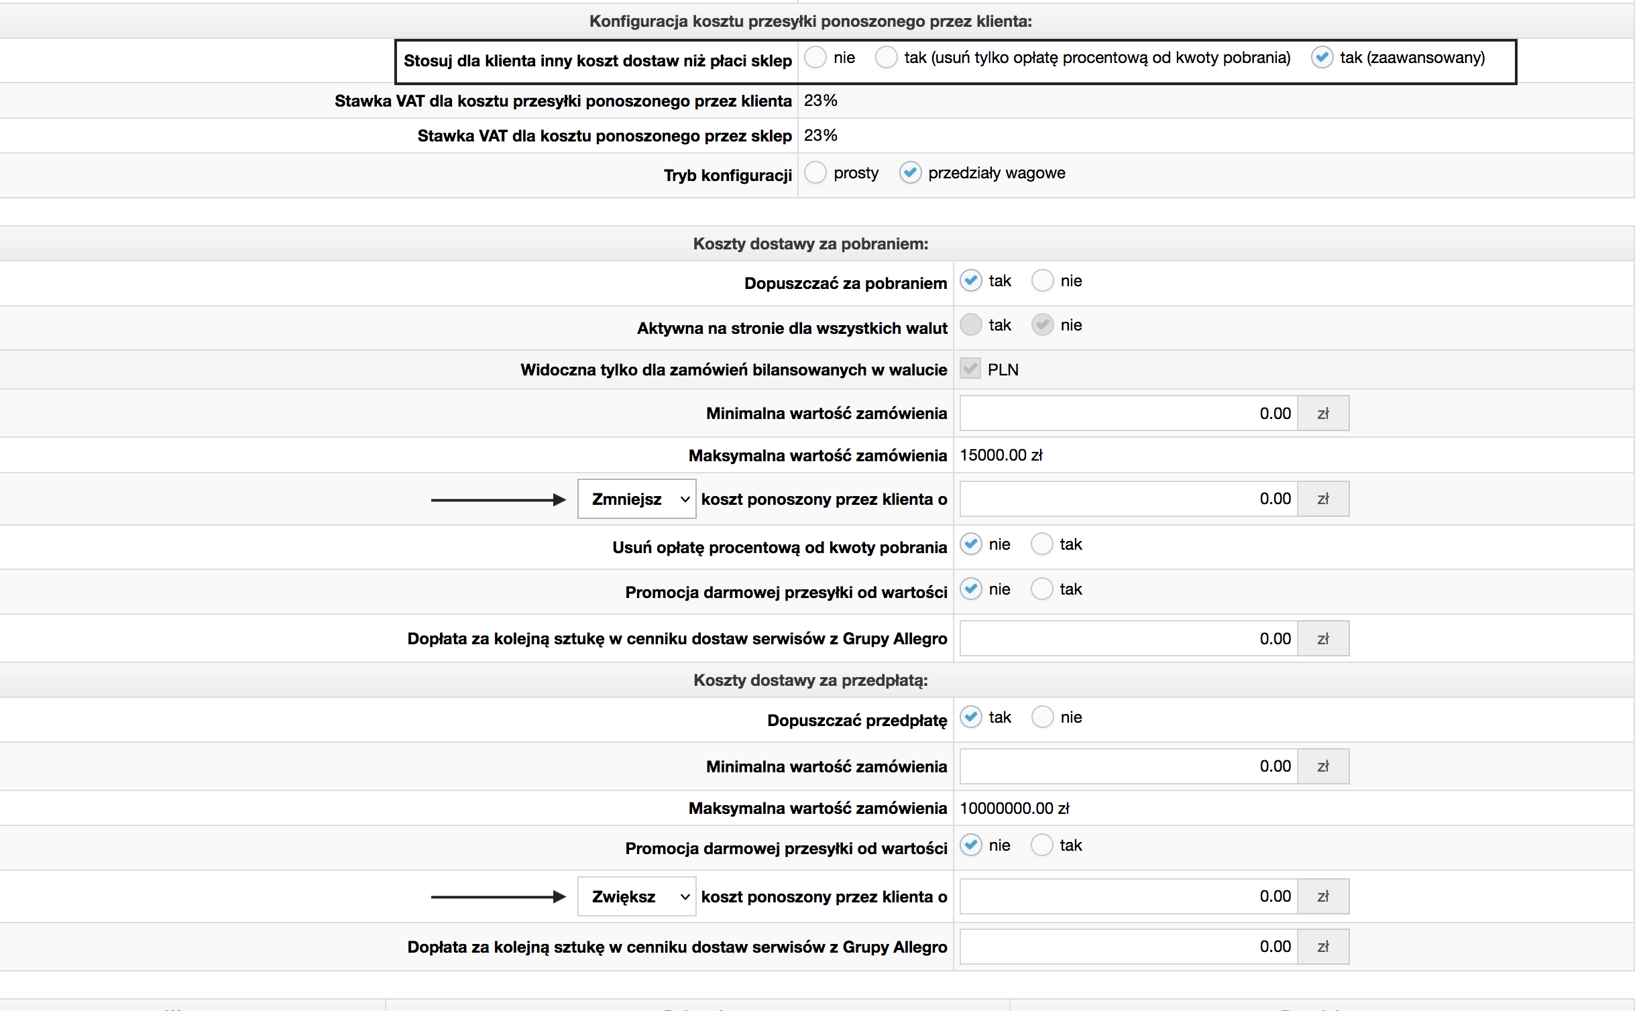Toggle the PLN currency checkbox
Screen dimensions: 1643x1011
pos(970,369)
